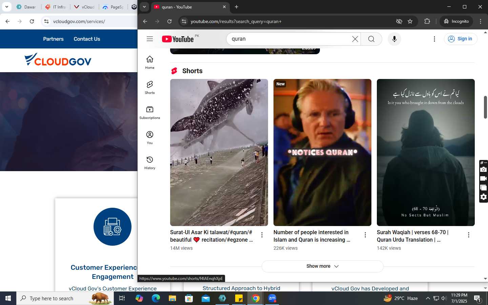This screenshot has height=305, width=488.
Task: Click the scrollbar down arrow
Action: coord(485,279)
